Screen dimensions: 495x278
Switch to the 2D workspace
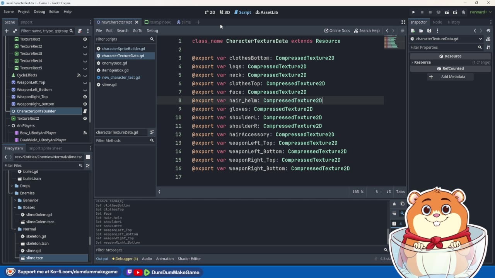(x=210, y=12)
